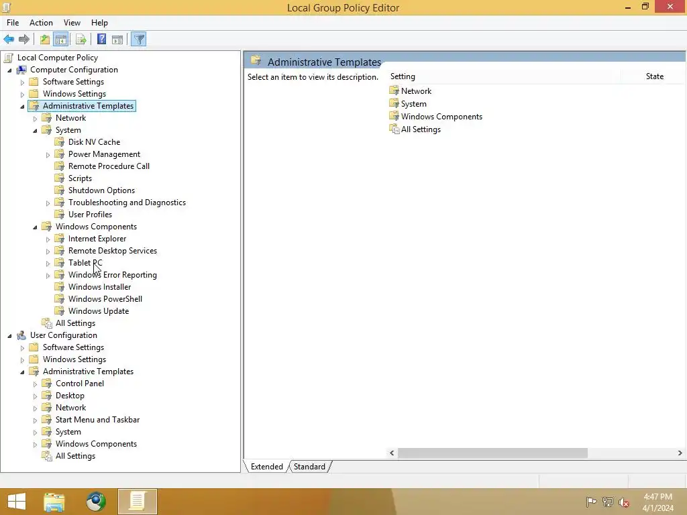Select the Network folder icon in the Setting list
The width and height of the screenshot is (687, 515).
394,91
